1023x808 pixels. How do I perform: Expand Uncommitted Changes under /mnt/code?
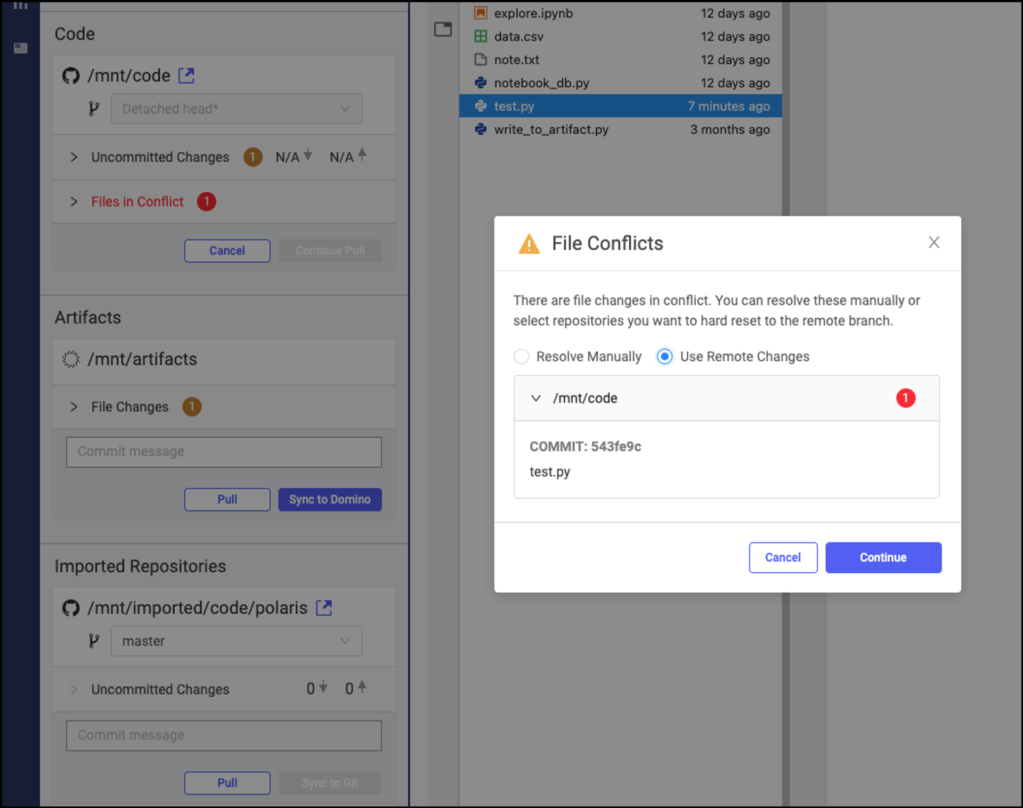tap(74, 157)
